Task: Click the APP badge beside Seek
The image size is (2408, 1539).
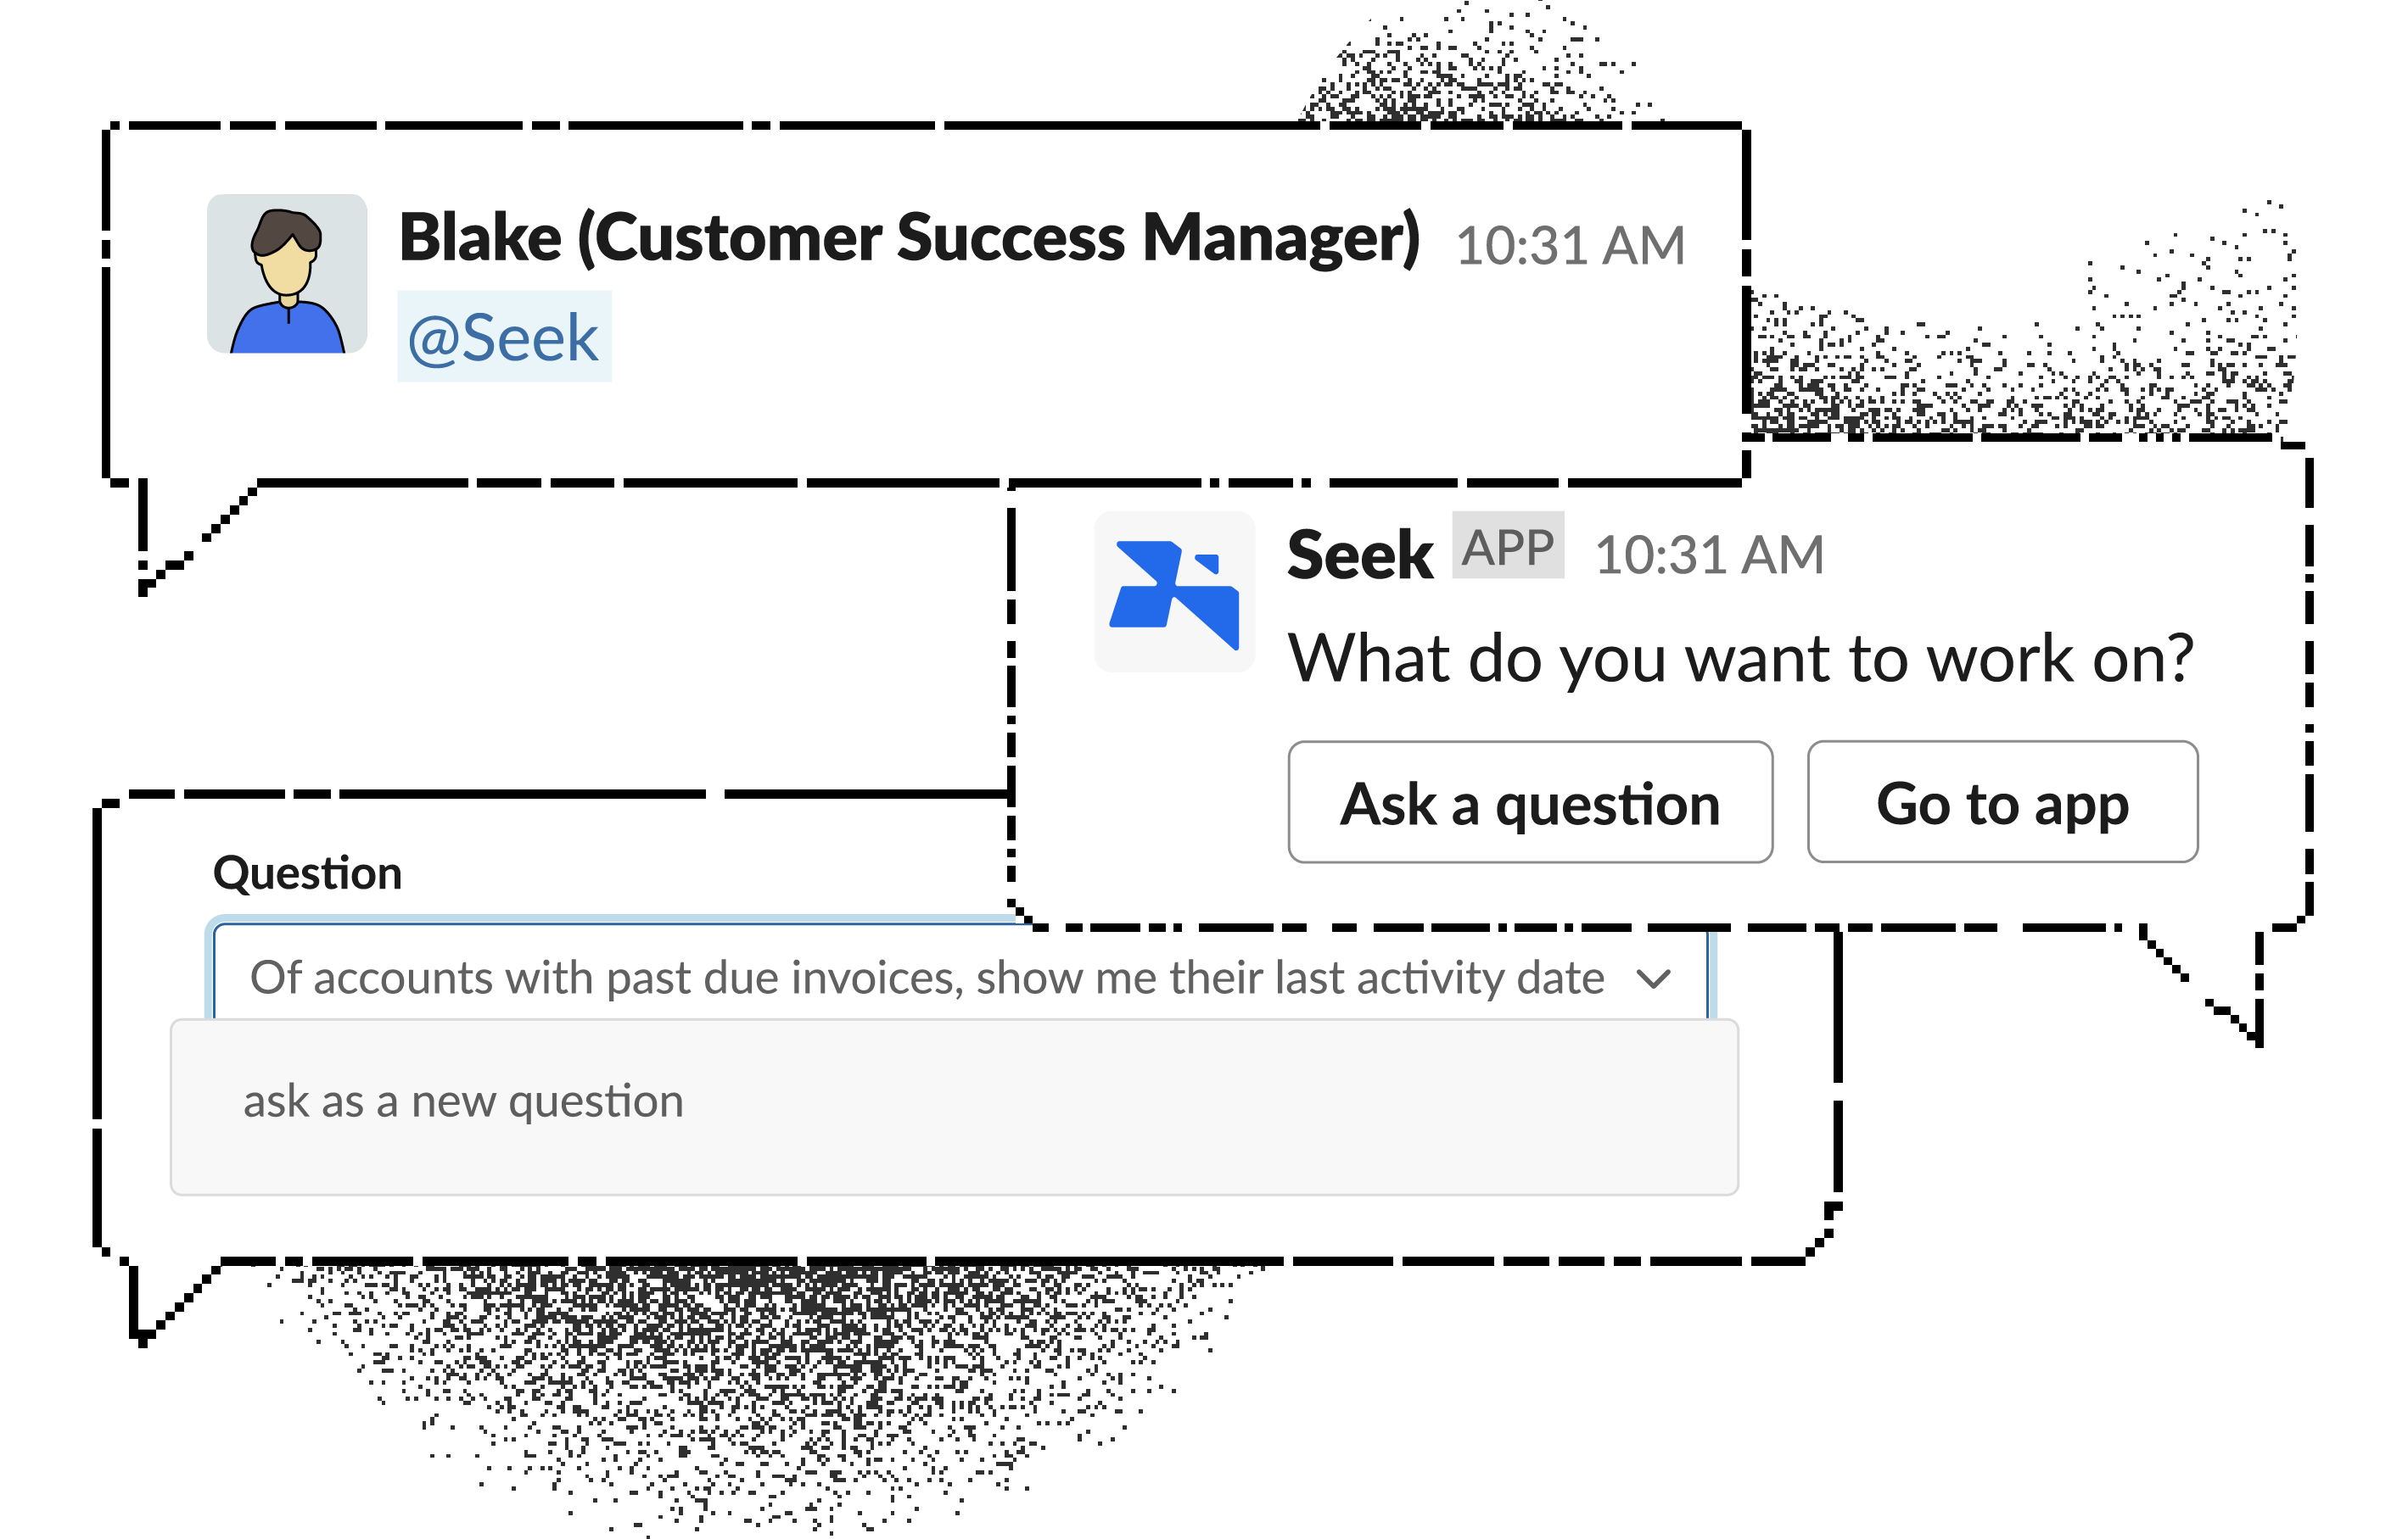Action: (1507, 546)
